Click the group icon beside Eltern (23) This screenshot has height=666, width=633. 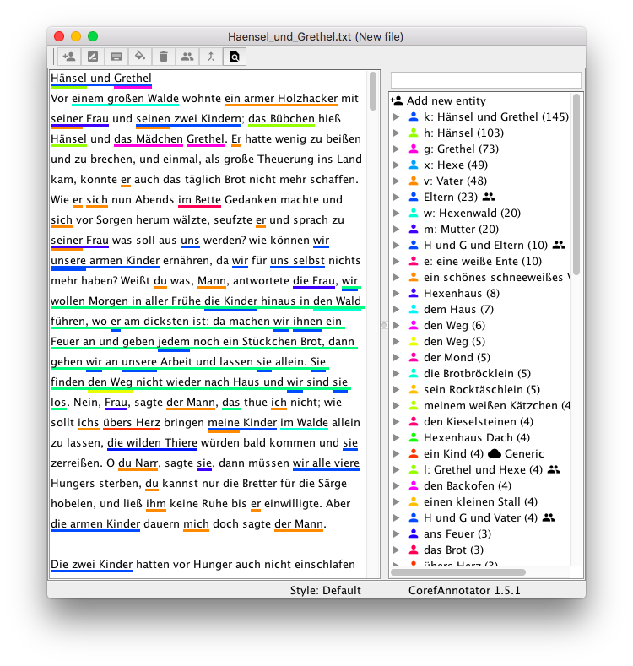pyautogui.click(x=488, y=197)
